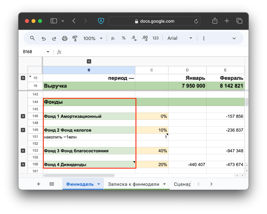Format selection as percent
Image resolution: width=267 pixels, height=214 pixels.
(124, 38)
